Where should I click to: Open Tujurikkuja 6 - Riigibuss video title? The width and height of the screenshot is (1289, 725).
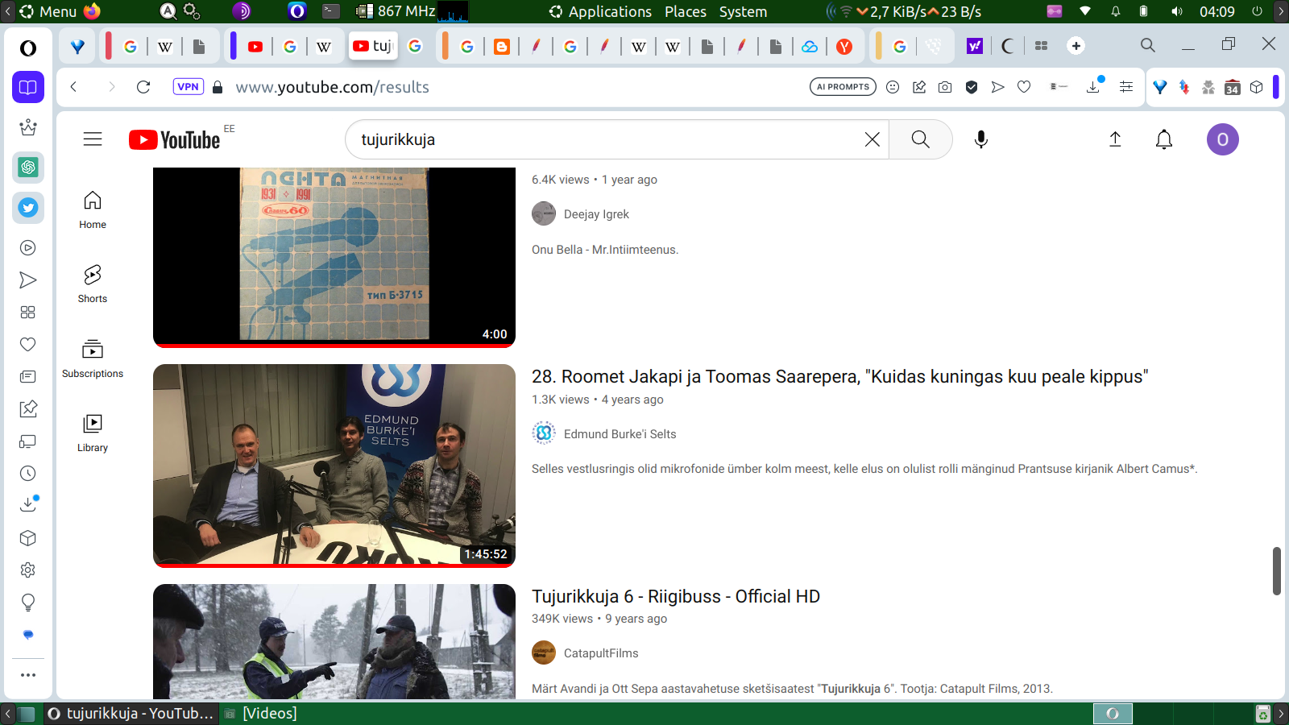click(675, 596)
